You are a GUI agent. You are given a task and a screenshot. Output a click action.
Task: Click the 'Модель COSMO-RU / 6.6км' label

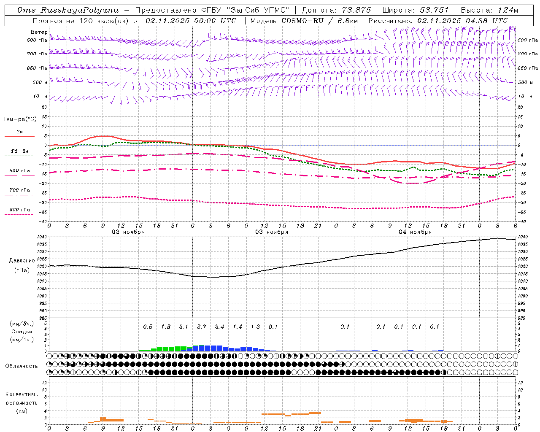click(x=304, y=21)
